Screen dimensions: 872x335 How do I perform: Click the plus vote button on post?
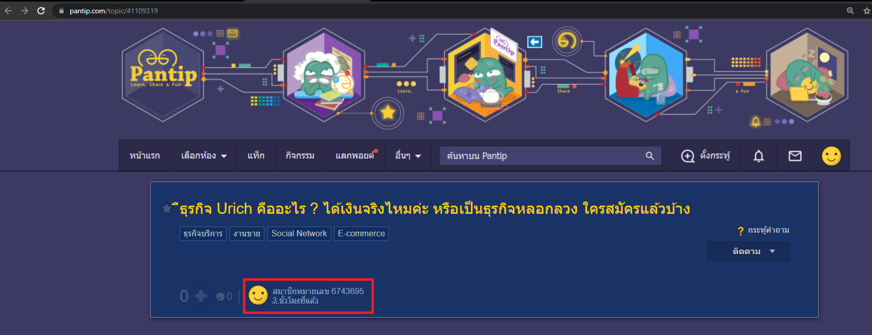[x=201, y=296]
